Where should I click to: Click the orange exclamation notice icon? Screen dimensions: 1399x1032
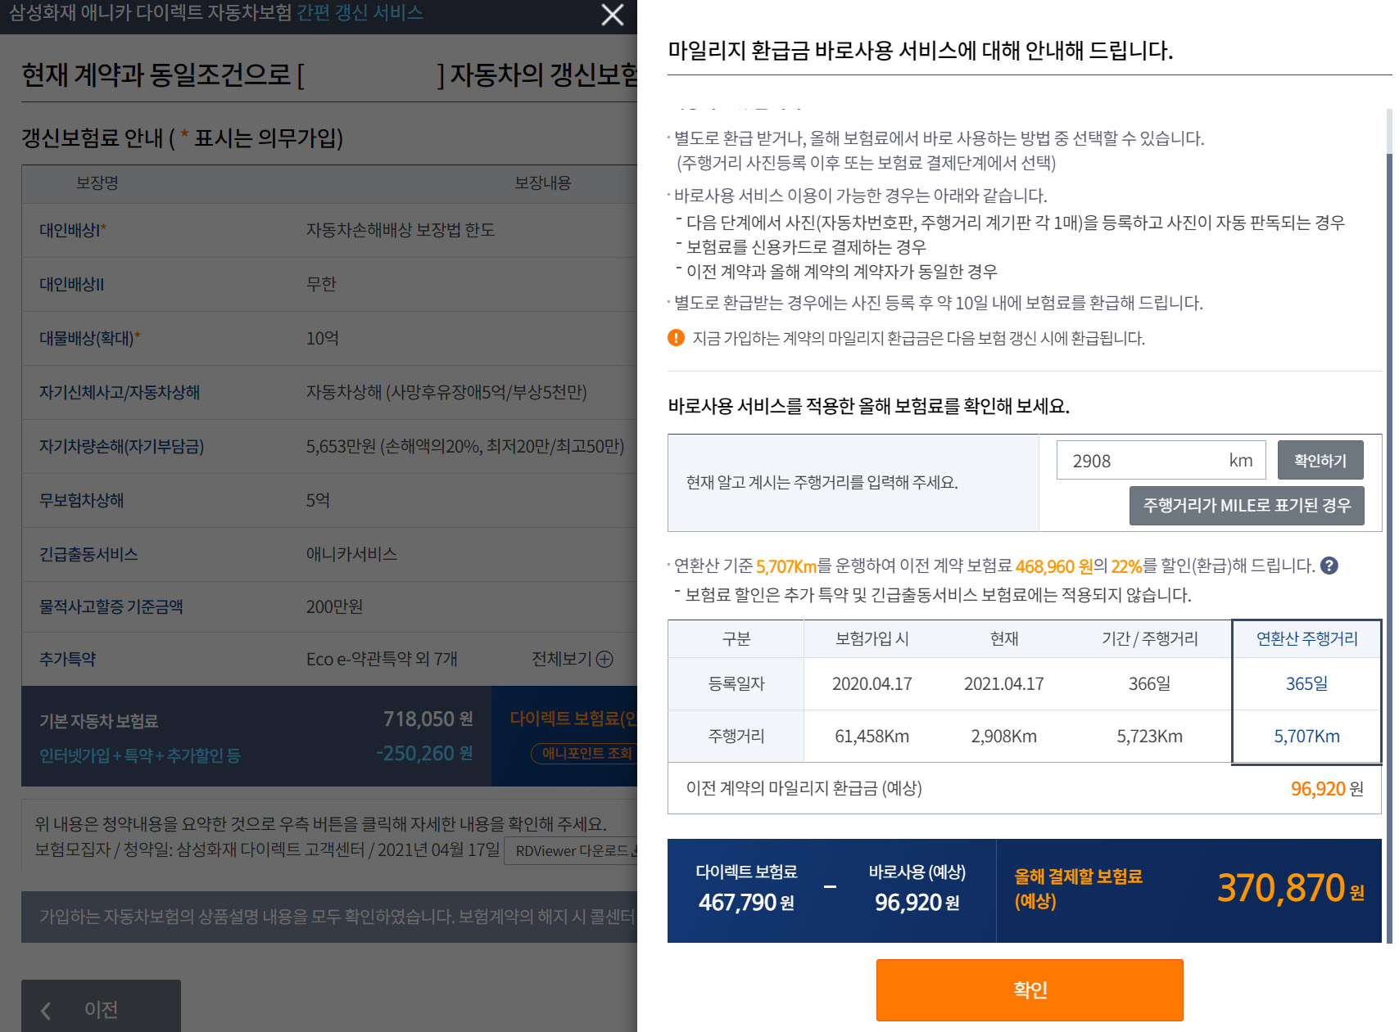676,338
